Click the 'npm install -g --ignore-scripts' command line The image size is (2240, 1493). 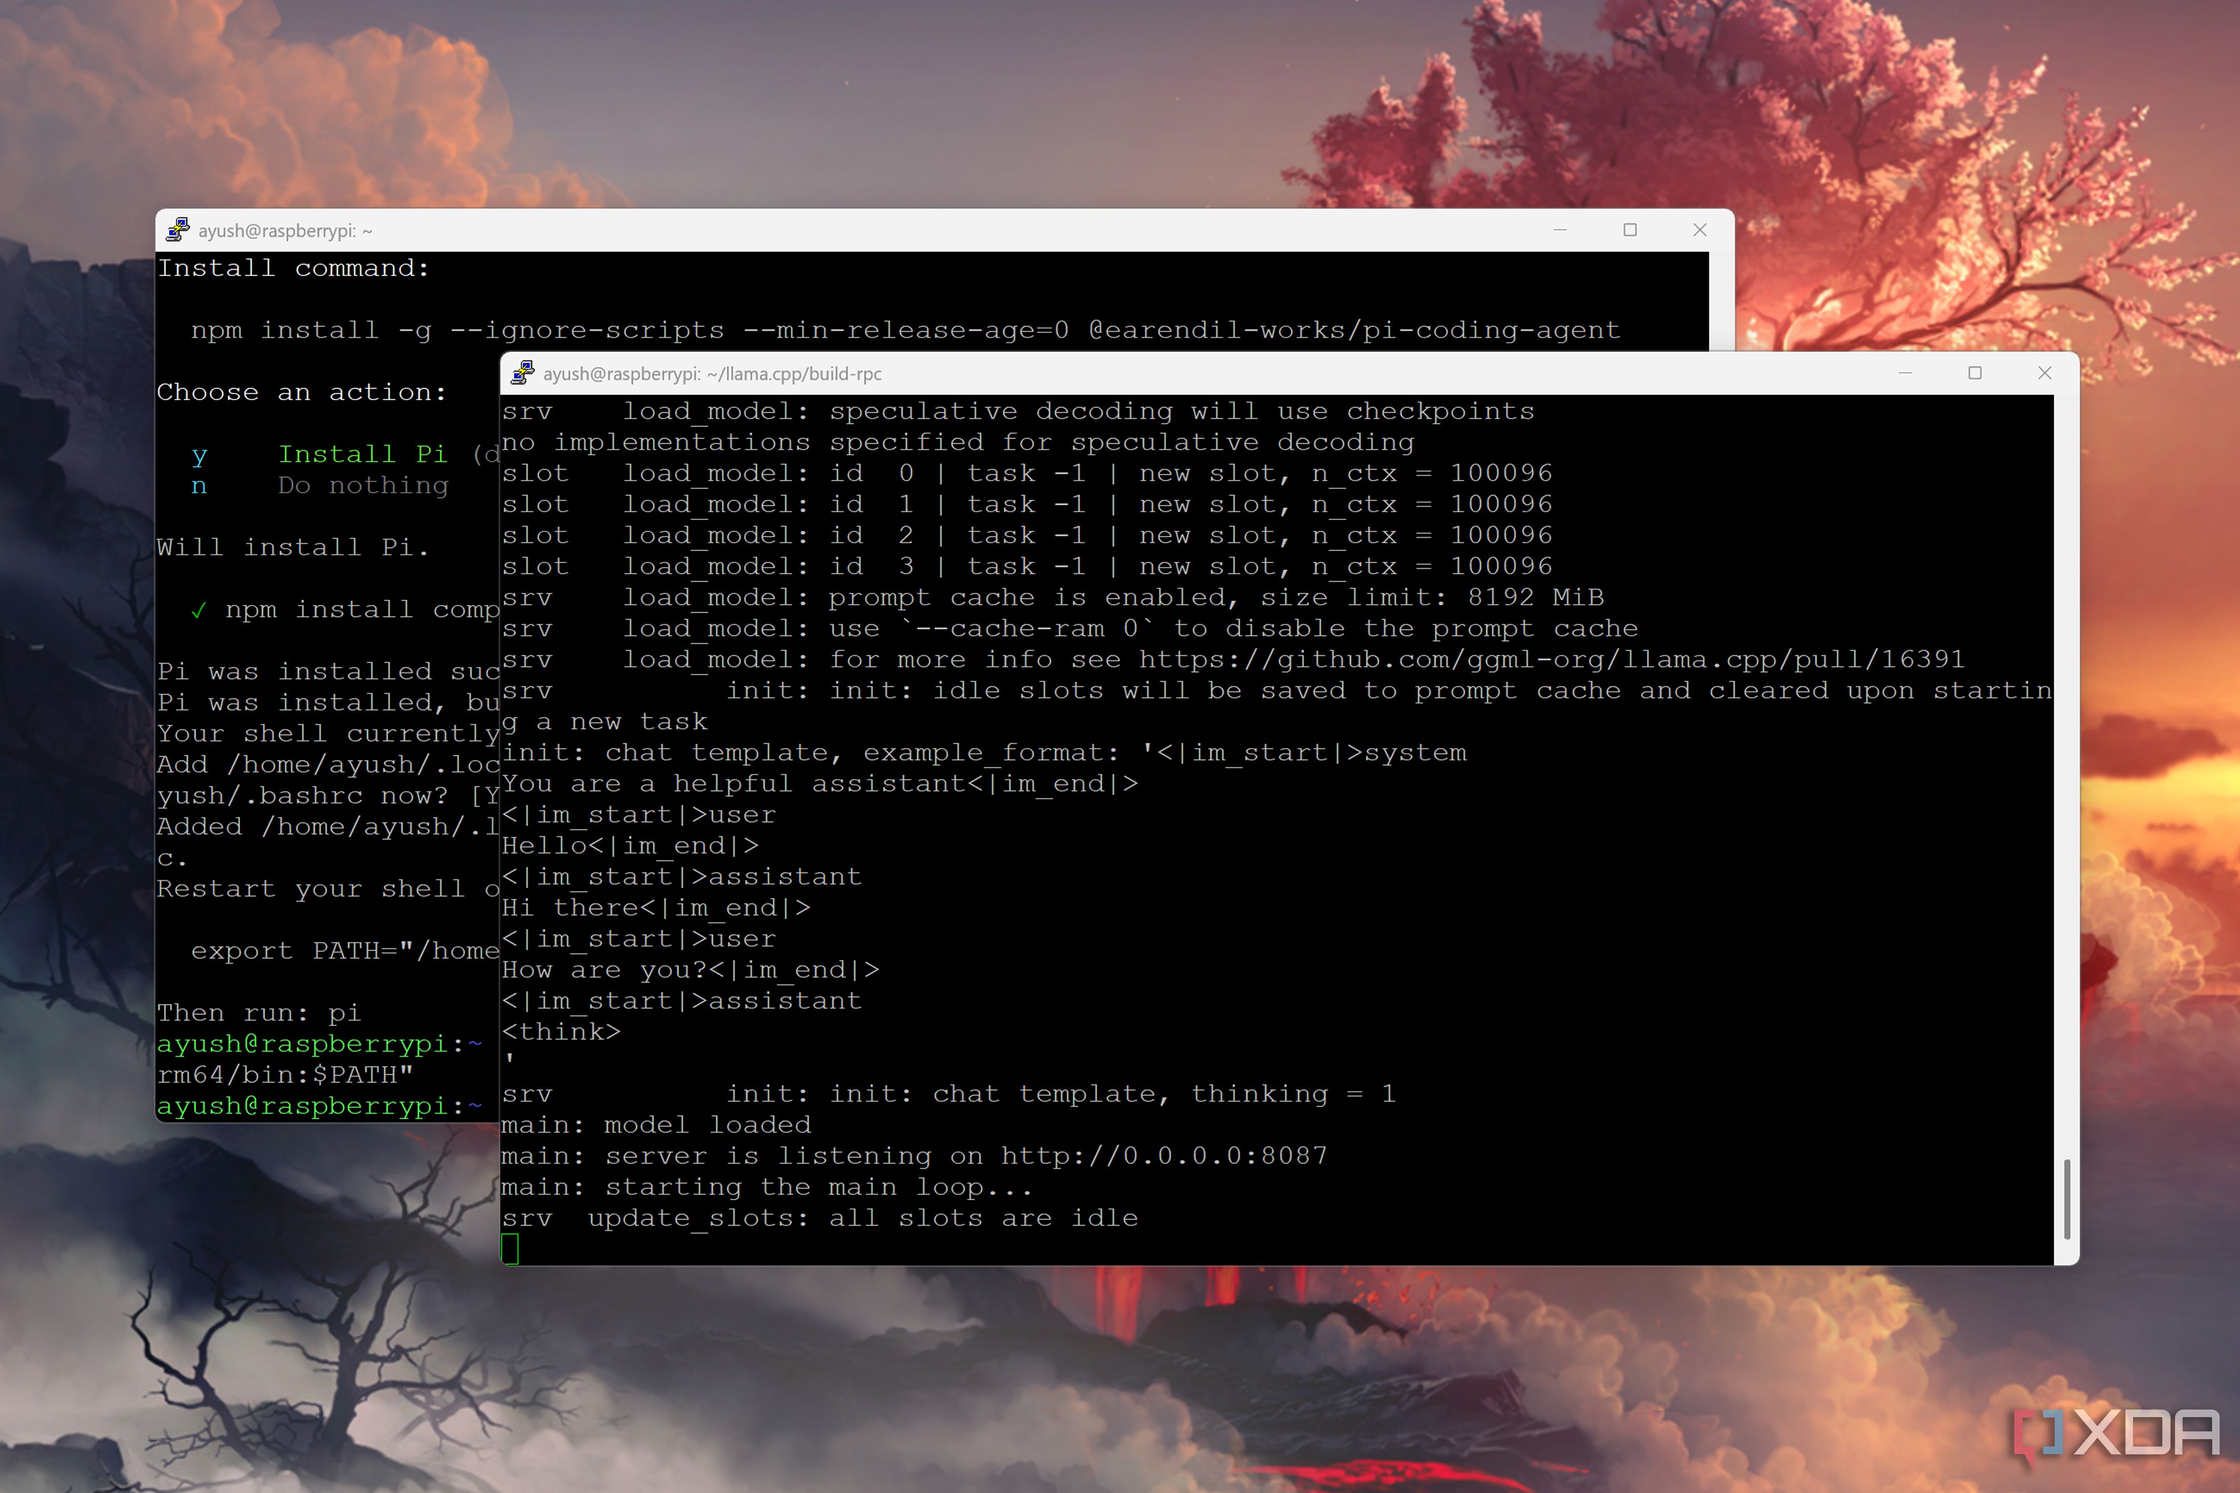(905, 330)
